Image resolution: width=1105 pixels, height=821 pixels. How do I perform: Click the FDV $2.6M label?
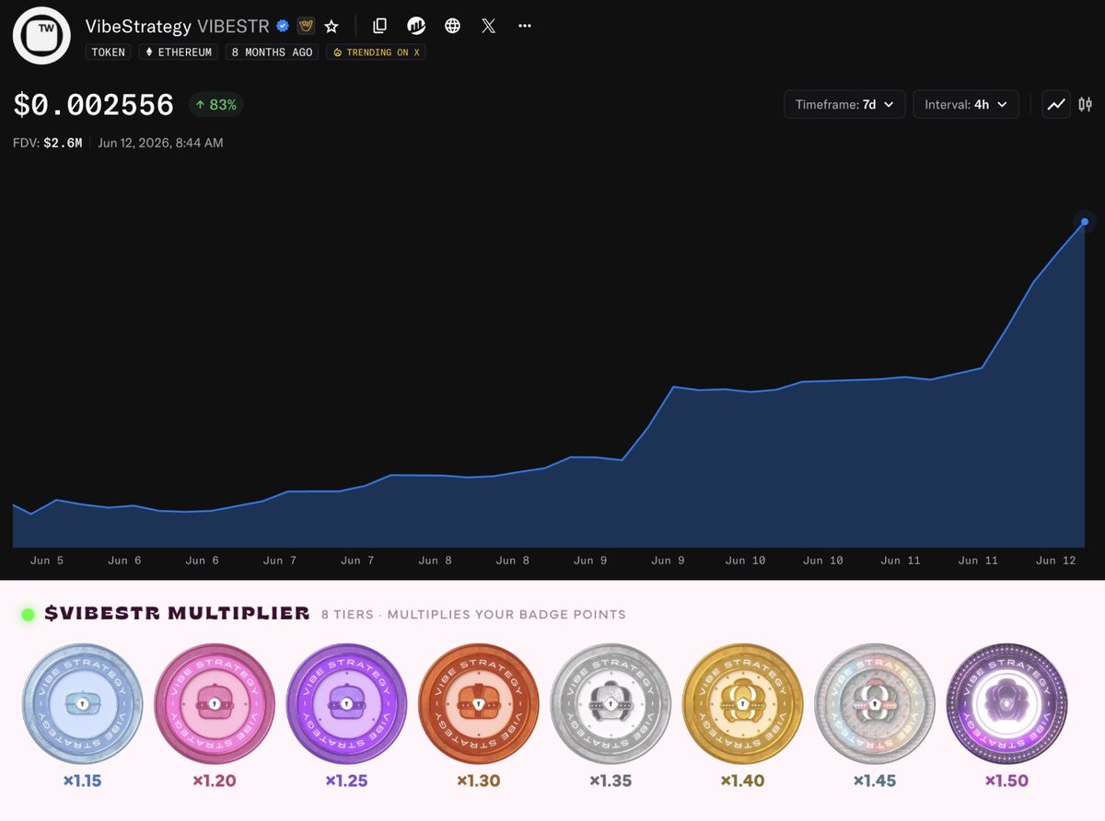[x=48, y=143]
